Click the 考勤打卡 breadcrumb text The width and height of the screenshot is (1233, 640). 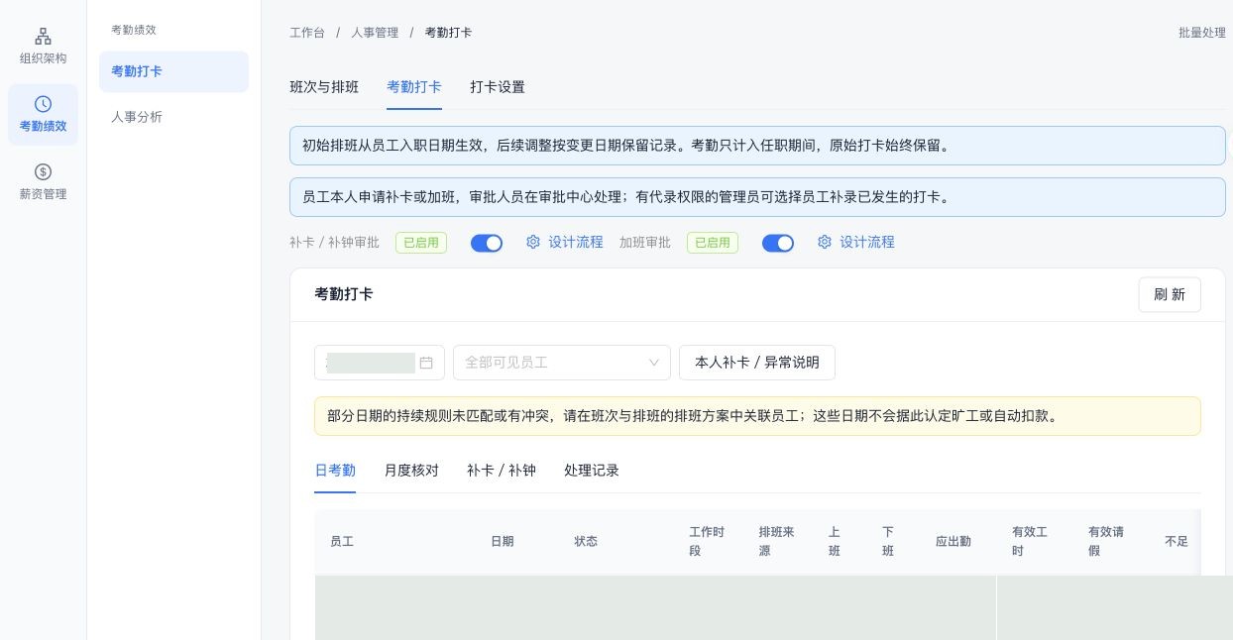point(448,33)
